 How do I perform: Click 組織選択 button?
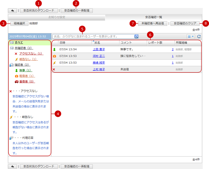coord(19,24)
